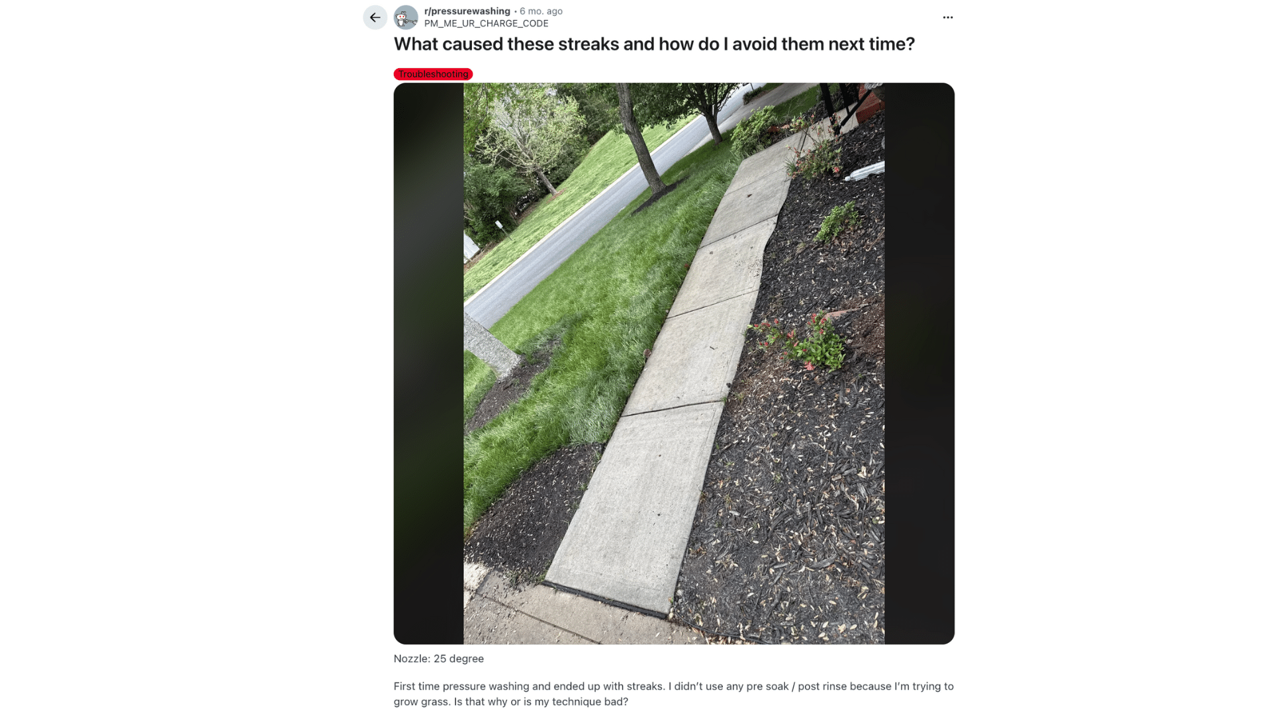Visit the r/pressurewashing subreddit link

467,11
